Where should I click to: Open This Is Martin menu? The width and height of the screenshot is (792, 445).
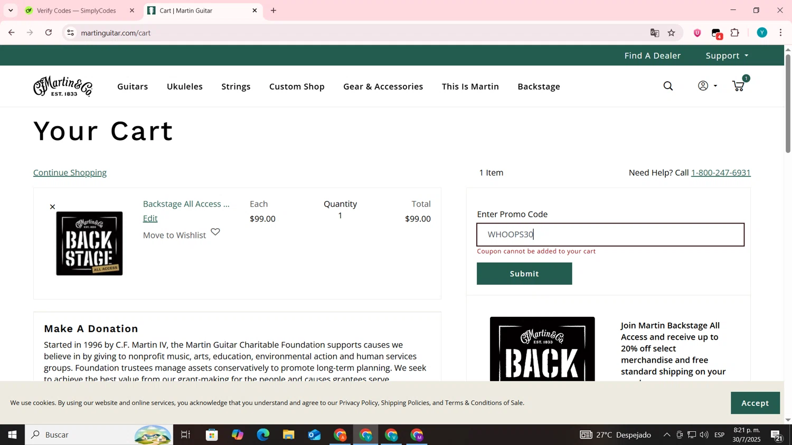(x=470, y=86)
